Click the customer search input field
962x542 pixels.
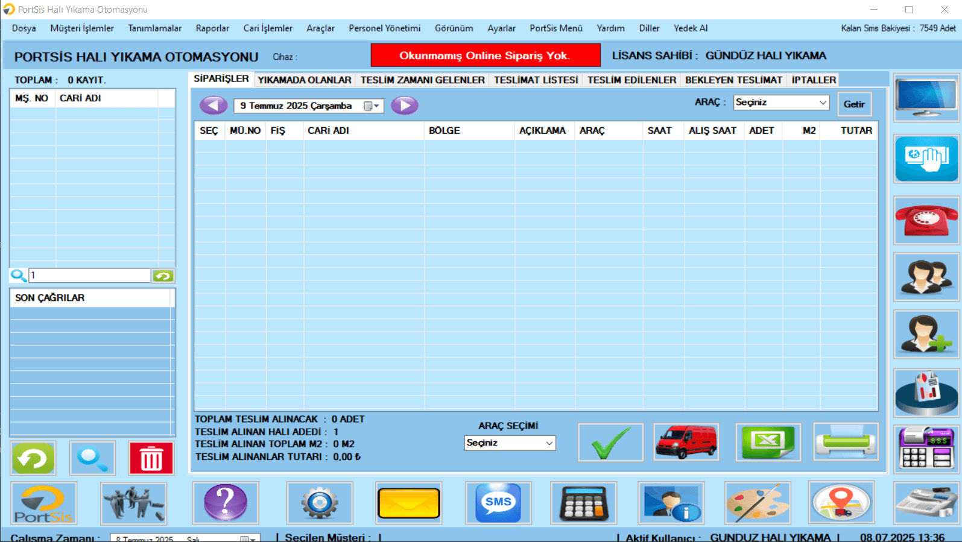(x=89, y=276)
